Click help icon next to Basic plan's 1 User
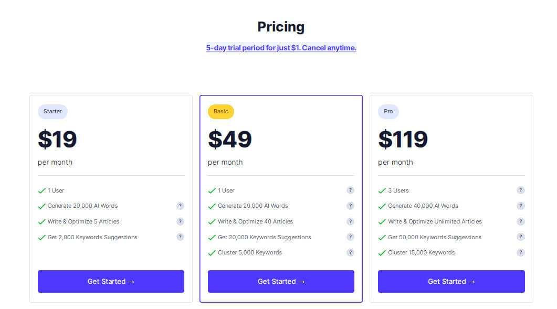 point(350,190)
